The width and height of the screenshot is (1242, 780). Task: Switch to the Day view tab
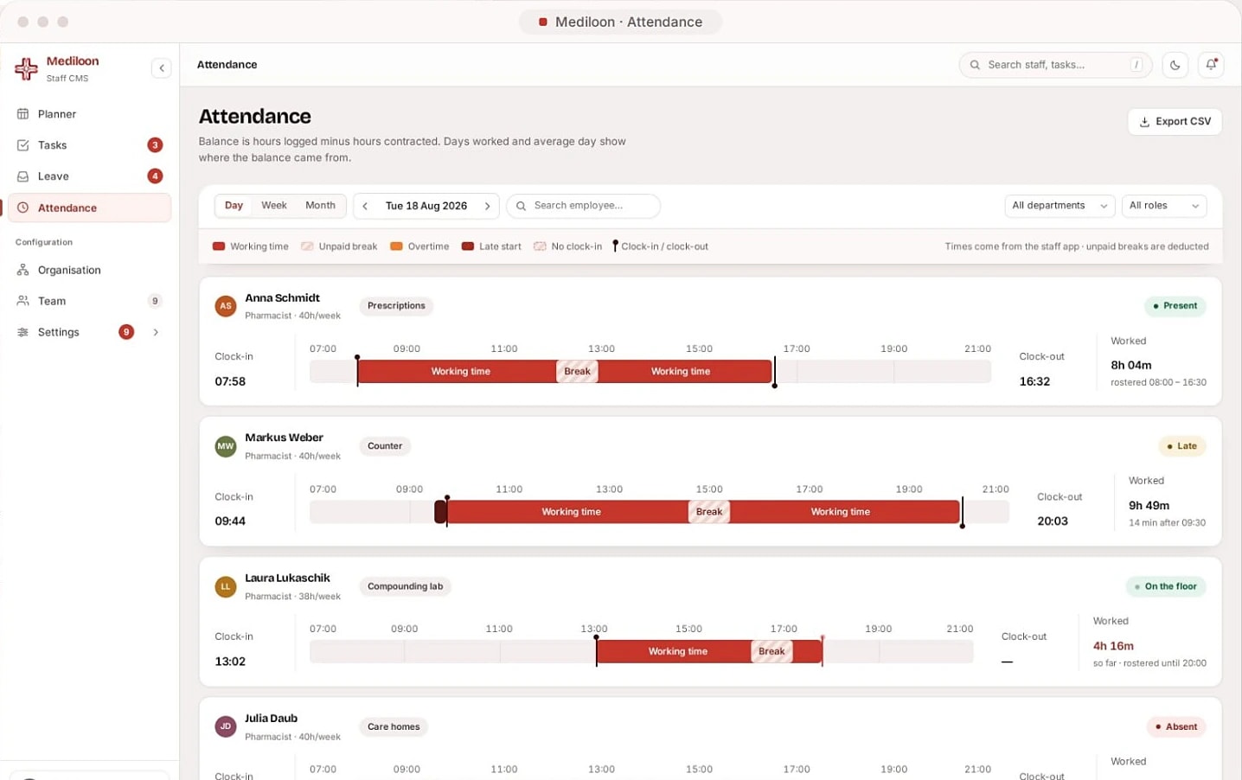click(234, 206)
